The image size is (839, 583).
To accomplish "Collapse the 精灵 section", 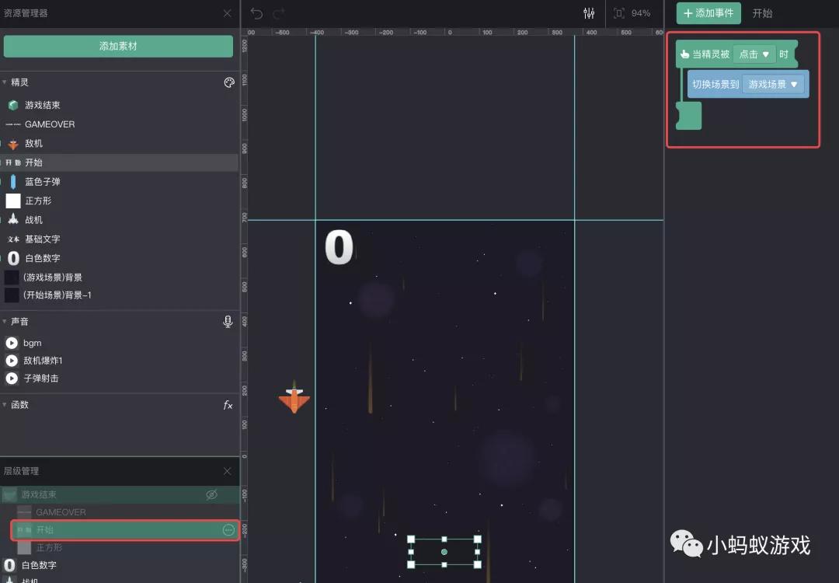I will coord(5,82).
